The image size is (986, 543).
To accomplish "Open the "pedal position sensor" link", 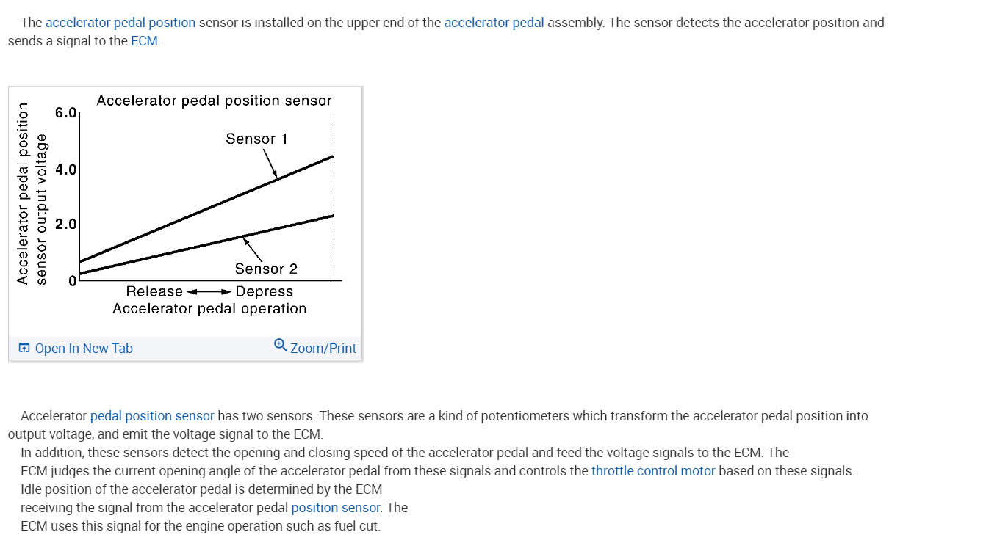I will click(x=152, y=416).
